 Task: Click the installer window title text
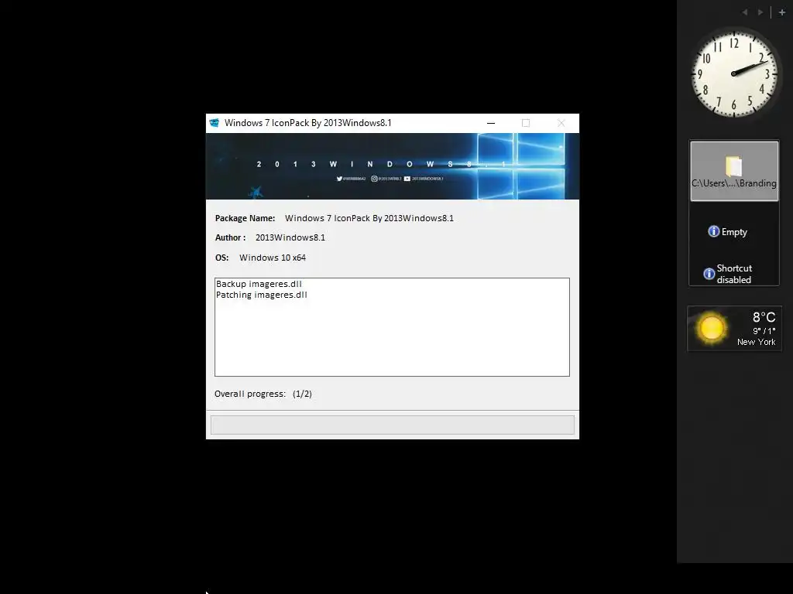click(308, 123)
